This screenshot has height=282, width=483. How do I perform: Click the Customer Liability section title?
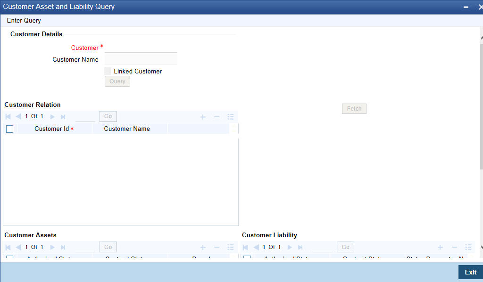pyautogui.click(x=269, y=235)
